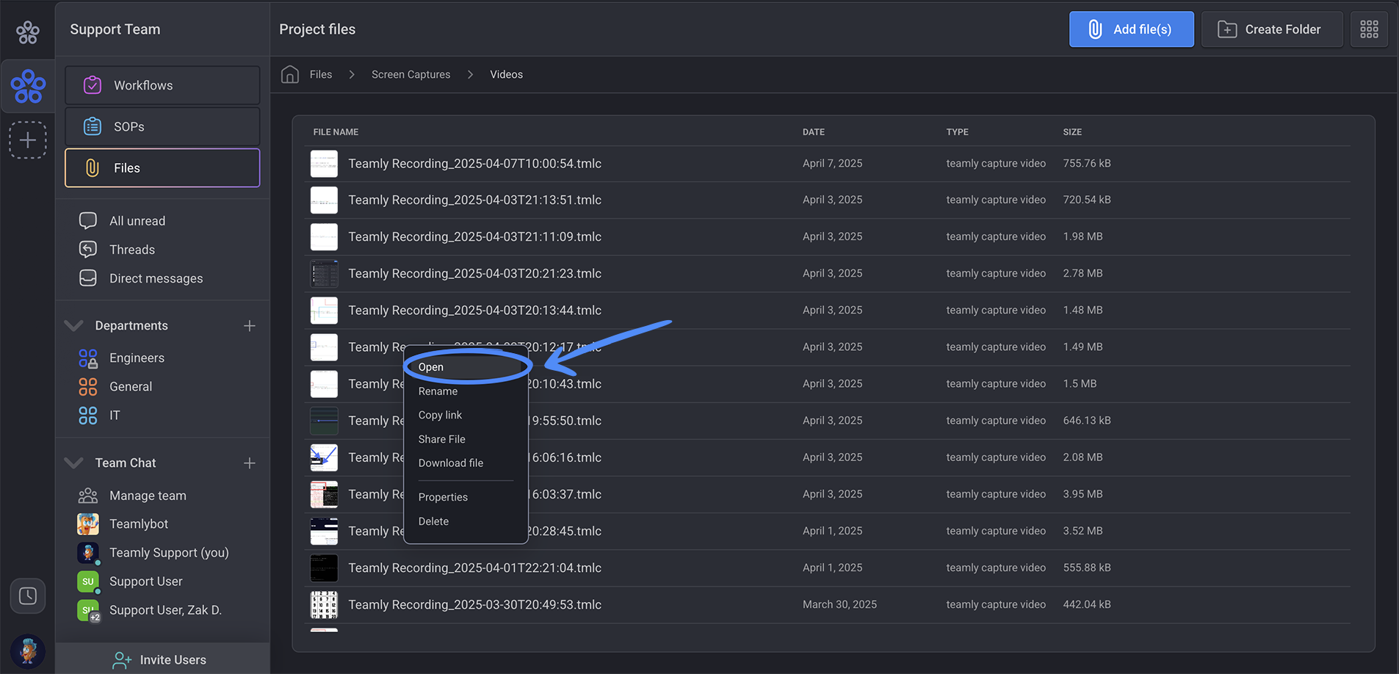Click the Create Folder button
Screen dimensions: 1399x674
click(x=1272, y=29)
